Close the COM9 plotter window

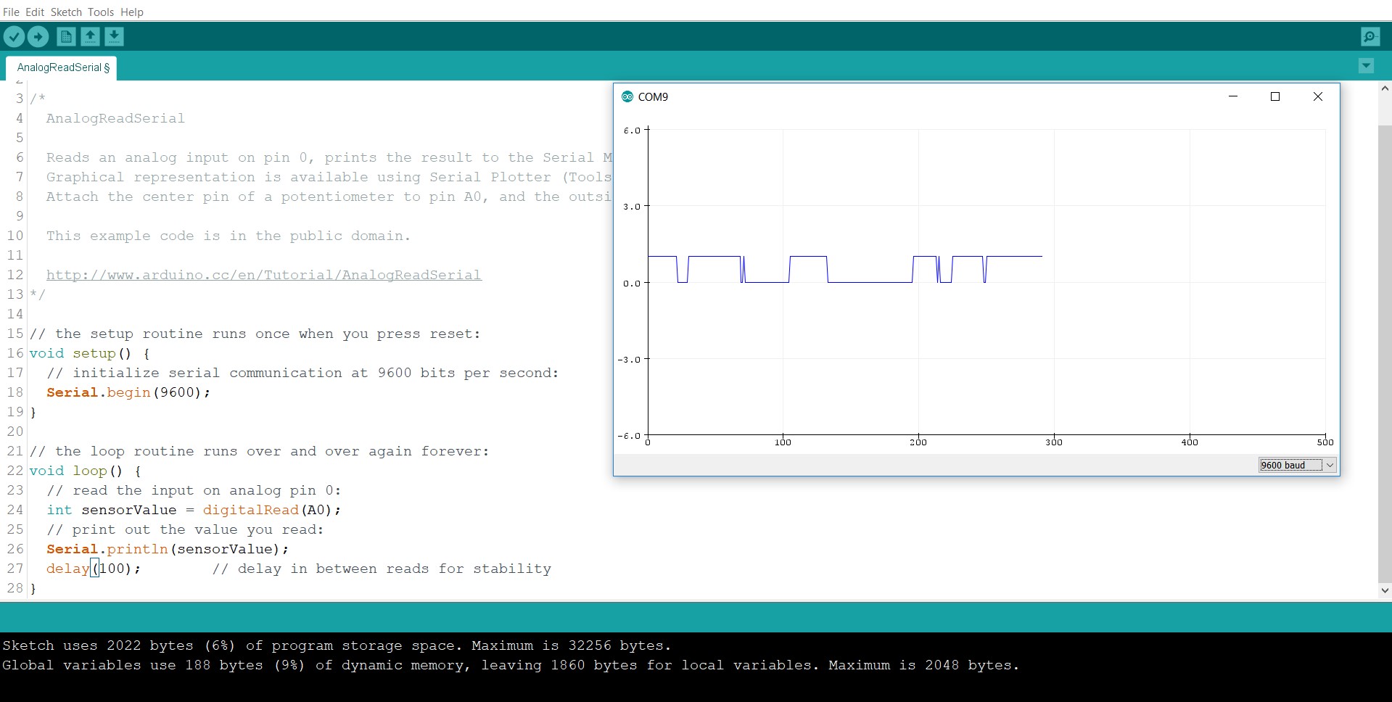[x=1318, y=96]
